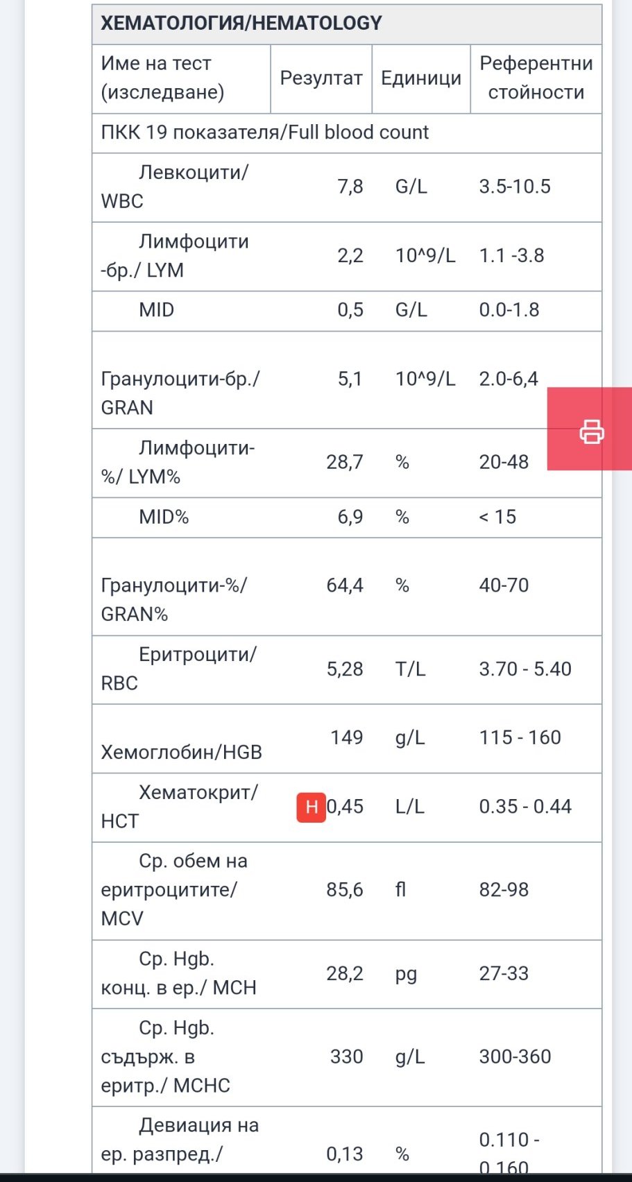Viewport: 632px width, 1182px height.
Task: Click the MCHC result value 330
Action: (346, 1056)
